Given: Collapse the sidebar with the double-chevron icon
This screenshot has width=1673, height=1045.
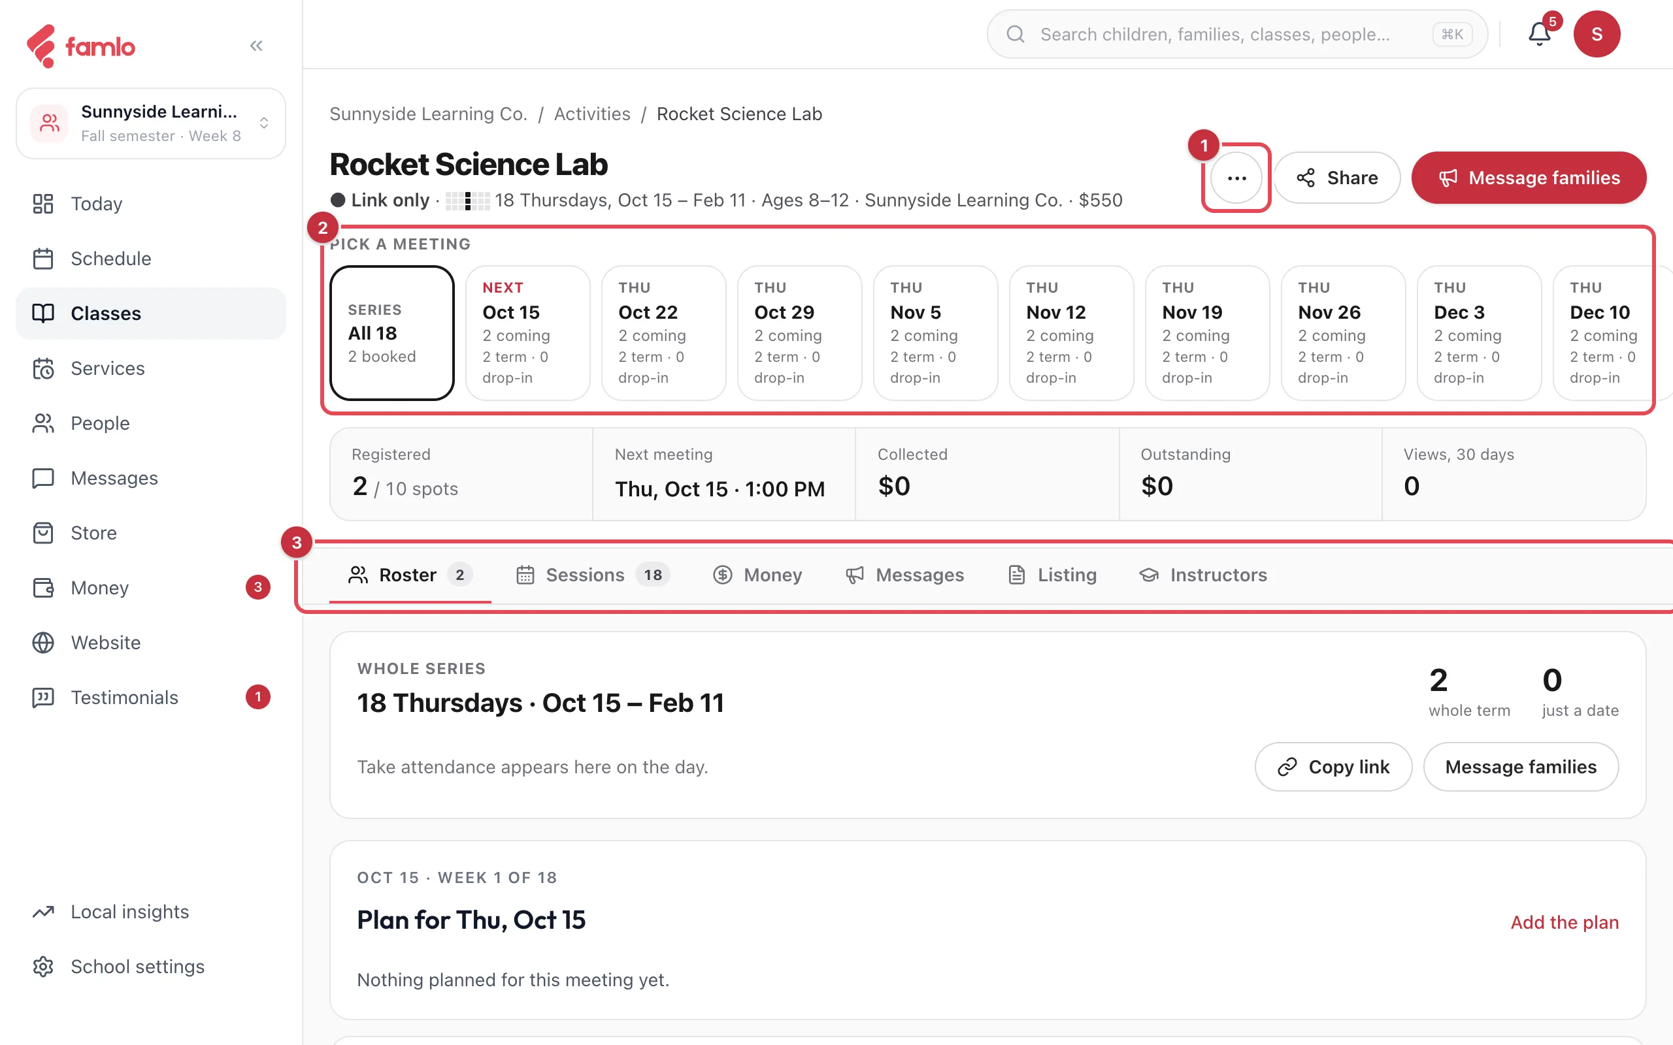Looking at the screenshot, I should pos(256,46).
